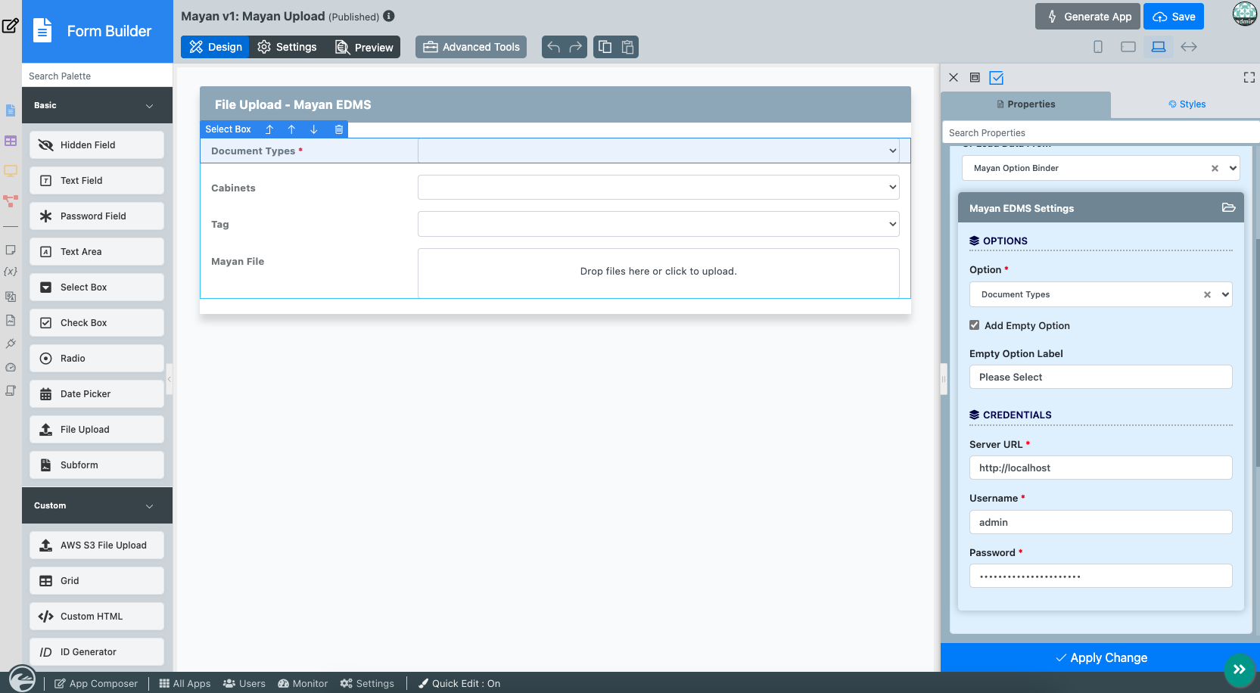
Task: Open the Cabinets dropdown
Action: (658, 188)
